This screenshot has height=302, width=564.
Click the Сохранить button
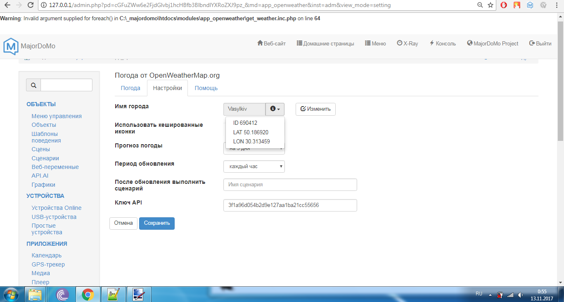[157, 223]
